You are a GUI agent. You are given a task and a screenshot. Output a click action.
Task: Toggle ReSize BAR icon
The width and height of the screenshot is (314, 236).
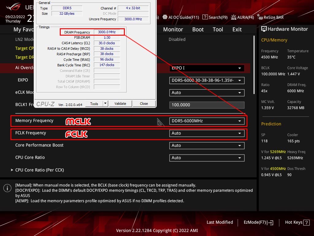(260, 17)
